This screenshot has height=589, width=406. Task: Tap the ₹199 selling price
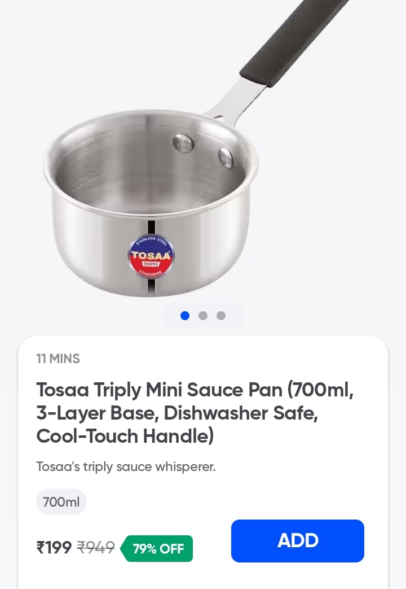54,547
